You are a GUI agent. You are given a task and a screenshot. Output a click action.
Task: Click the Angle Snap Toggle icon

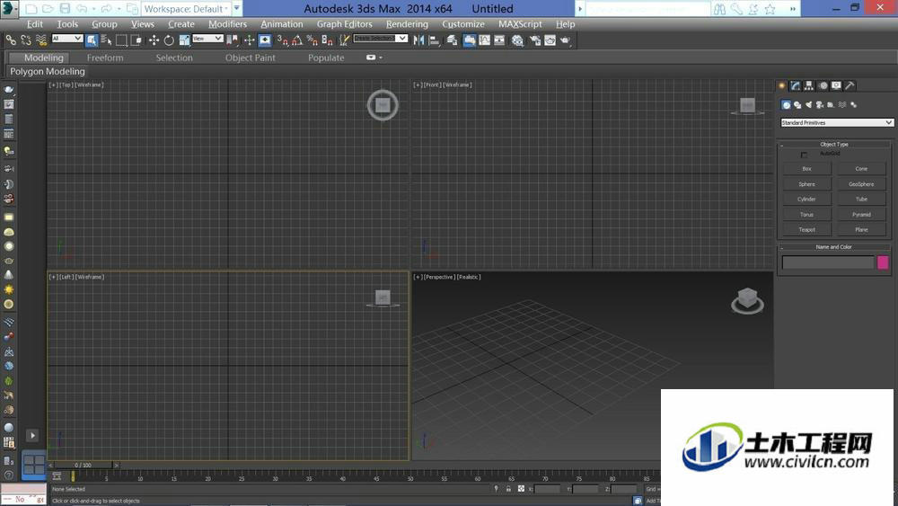click(296, 40)
